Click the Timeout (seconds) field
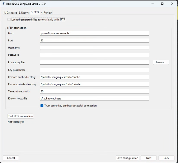Screen dimensions: 178x163 pos(95,91)
